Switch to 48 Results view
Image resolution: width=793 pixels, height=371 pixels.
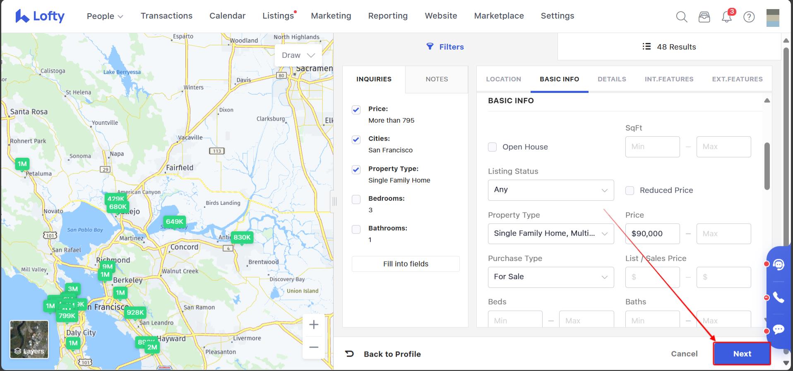click(x=669, y=47)
